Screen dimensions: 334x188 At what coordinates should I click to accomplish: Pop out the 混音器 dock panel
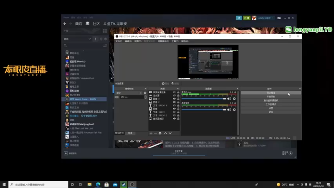(237, 89)
